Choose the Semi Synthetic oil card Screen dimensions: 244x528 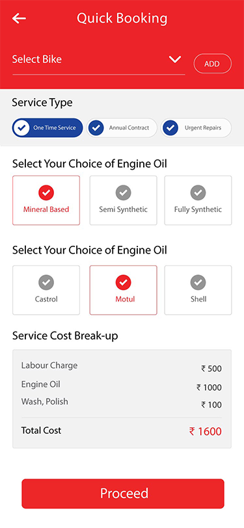(124, 200)
